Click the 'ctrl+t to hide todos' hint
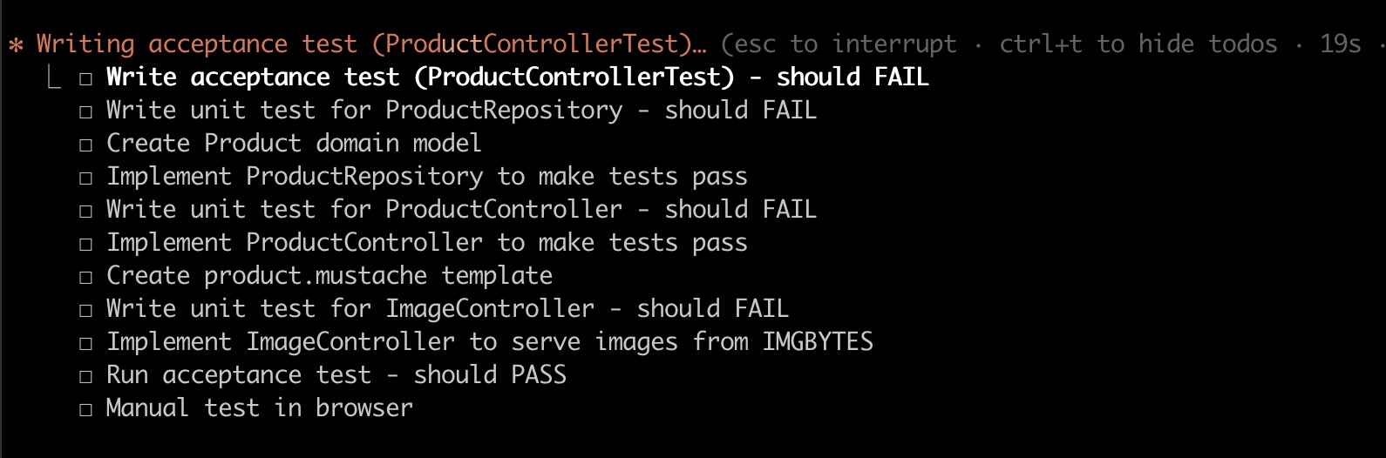The width and height of the screenshot is (1386, 458). click(1138, 44)
